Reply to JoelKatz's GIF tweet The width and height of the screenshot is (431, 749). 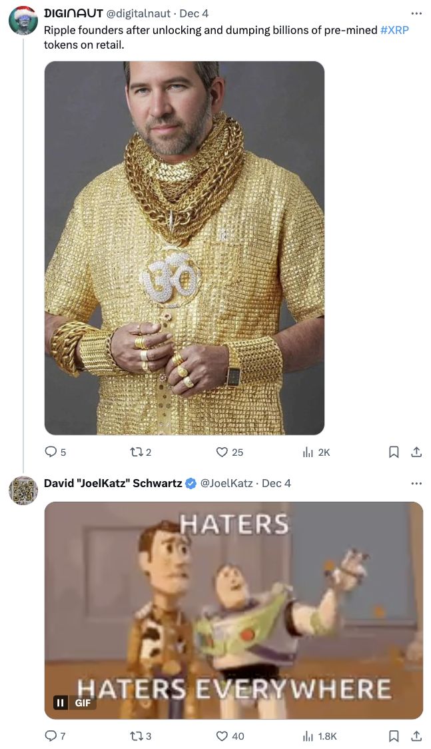(51, 736)
